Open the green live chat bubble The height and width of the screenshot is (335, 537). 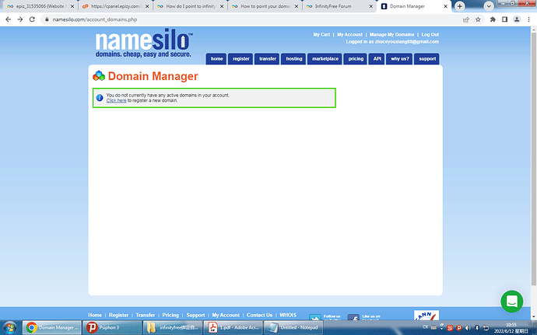click(x=511, y=302)
